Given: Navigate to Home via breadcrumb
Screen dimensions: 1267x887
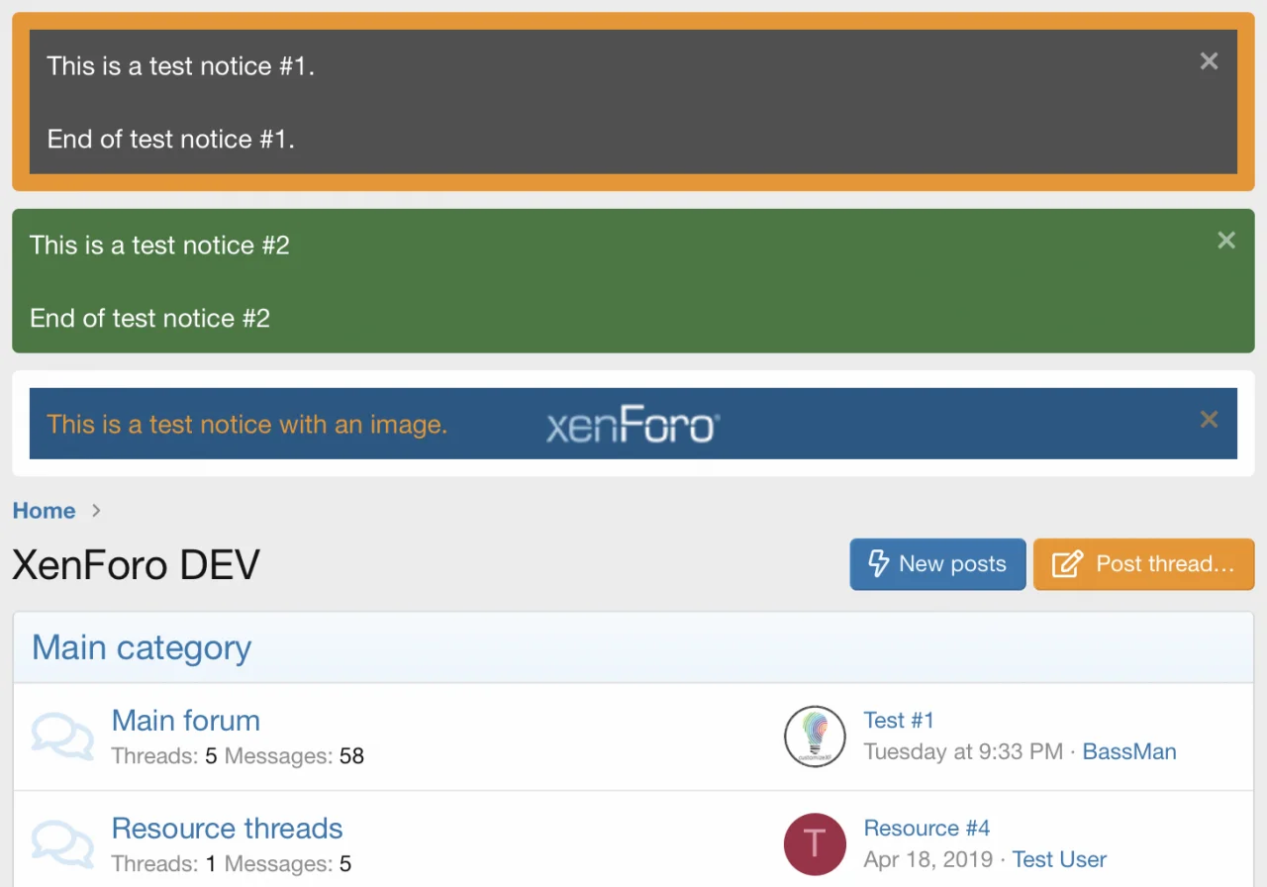Looking at the screenshot, I should [x=44, y=511].
